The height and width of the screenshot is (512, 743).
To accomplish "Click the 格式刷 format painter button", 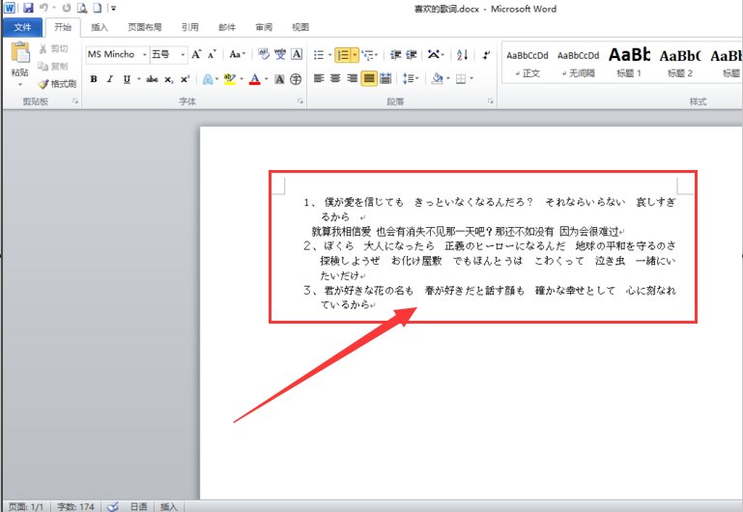I will pos(57,84).
